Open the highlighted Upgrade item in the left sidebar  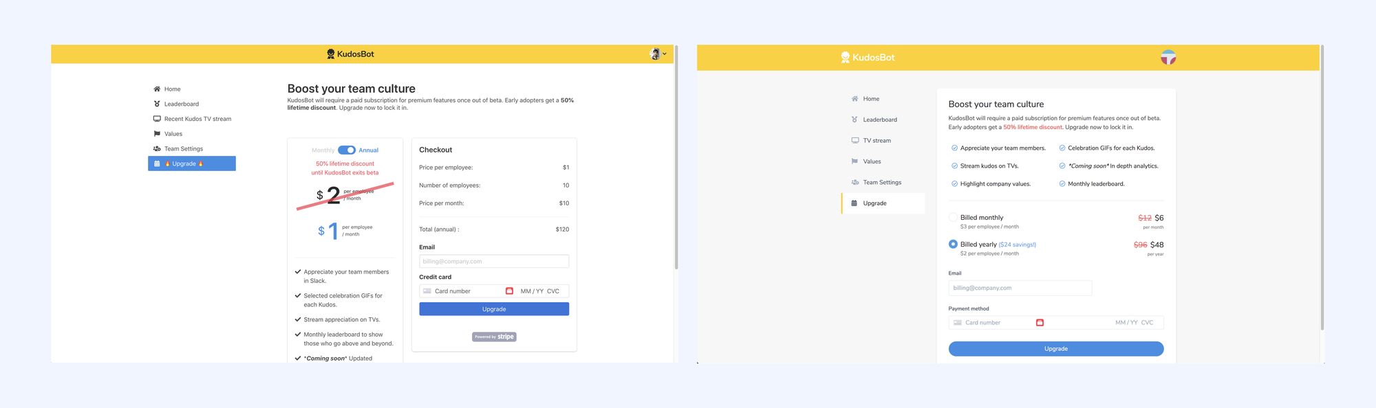pyautogui.click(x=192, y=163)
